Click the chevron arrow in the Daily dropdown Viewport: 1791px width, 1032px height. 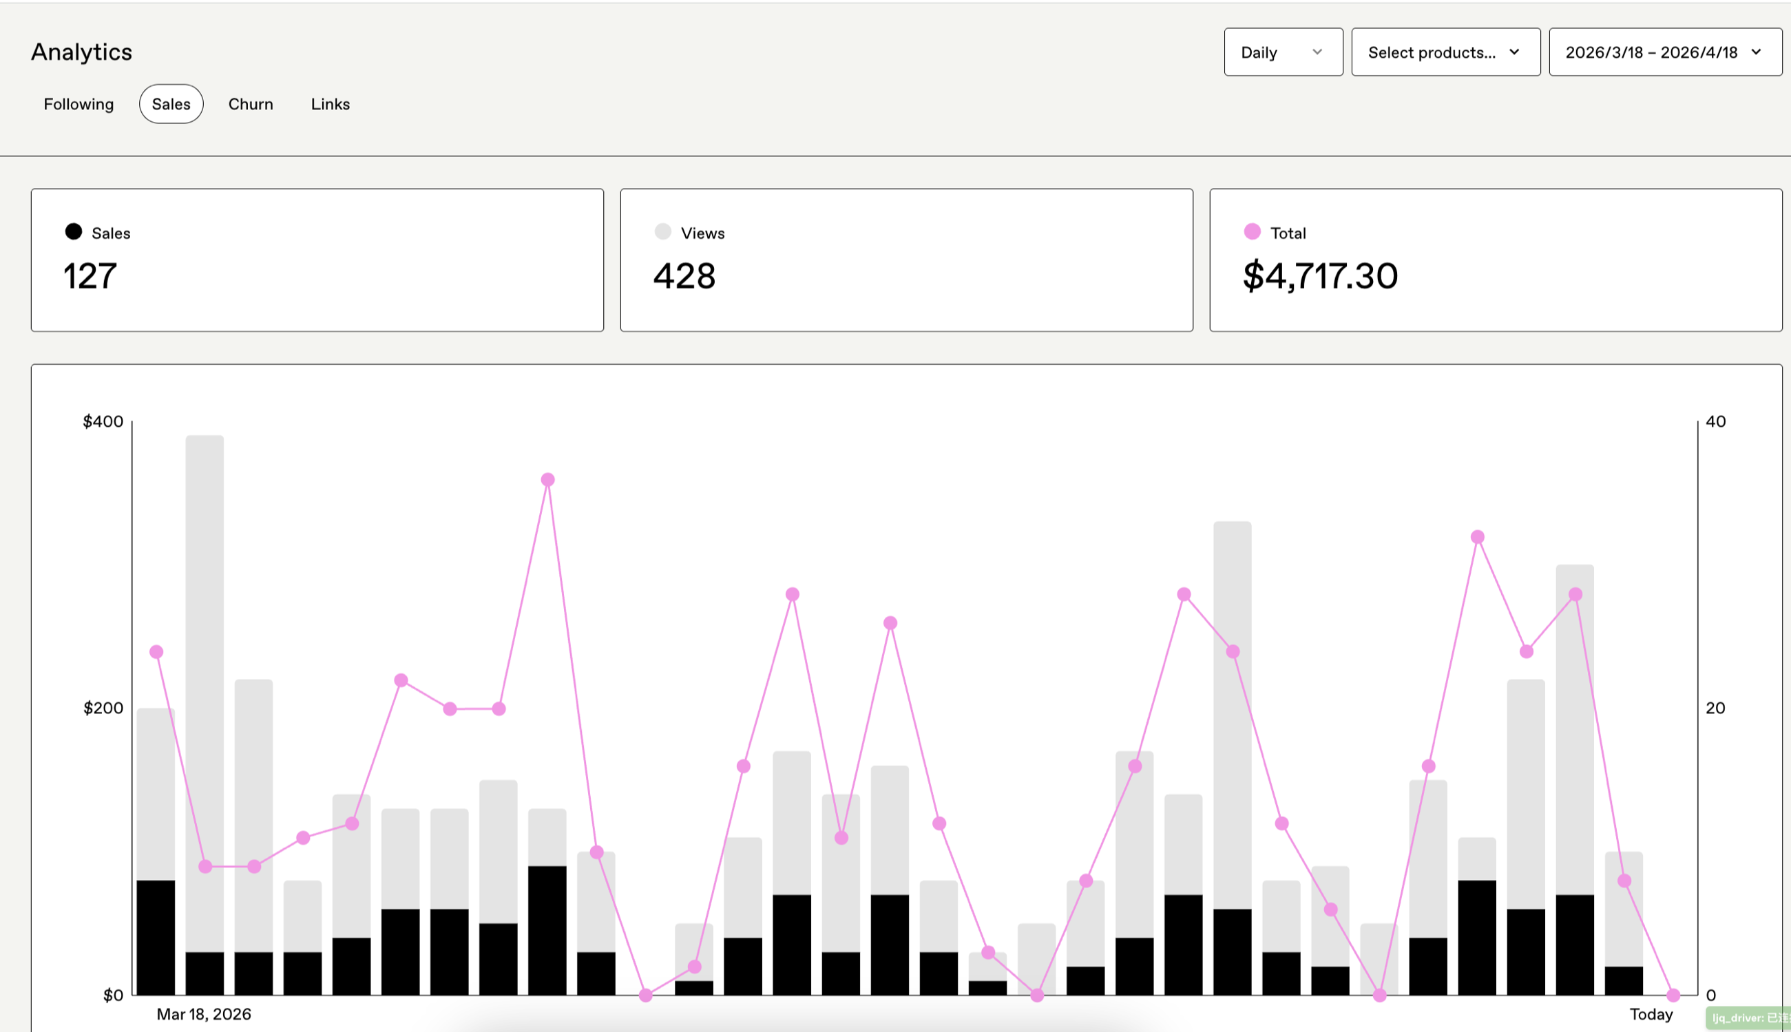pyautogui.click(x=1317, y=52)
